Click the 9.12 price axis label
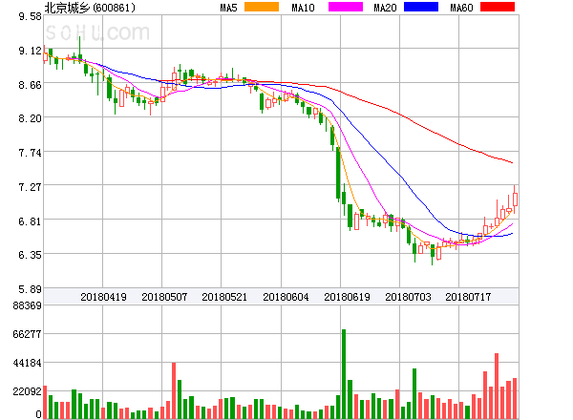This screenshot has height=420, width=573. (x=31, y=51)
